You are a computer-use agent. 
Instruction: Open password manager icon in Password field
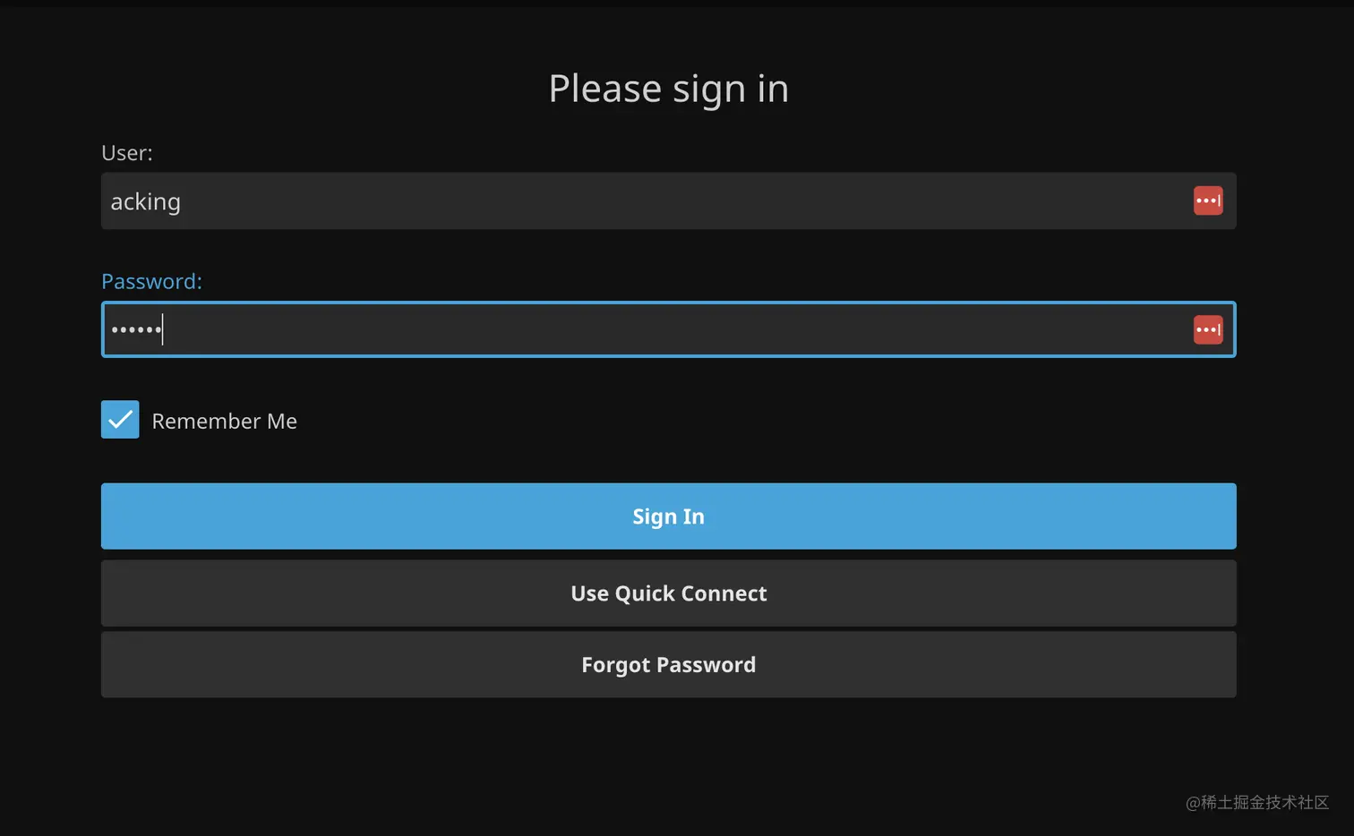click(1208, 329)
